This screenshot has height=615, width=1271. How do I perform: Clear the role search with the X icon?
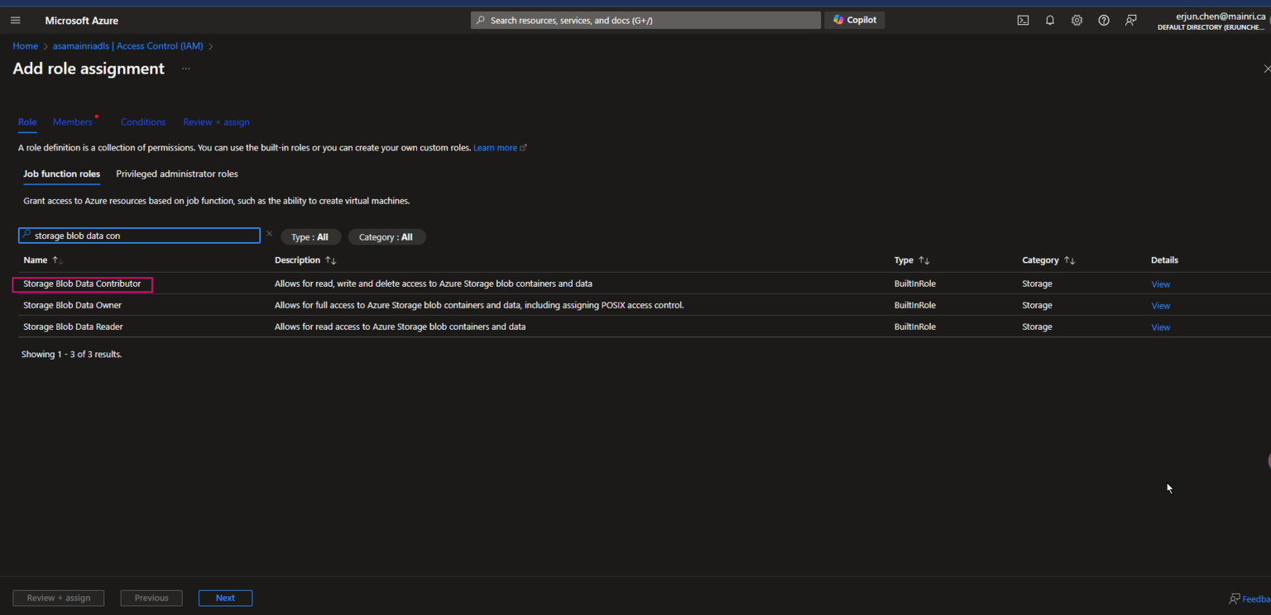tap(269, 234)
